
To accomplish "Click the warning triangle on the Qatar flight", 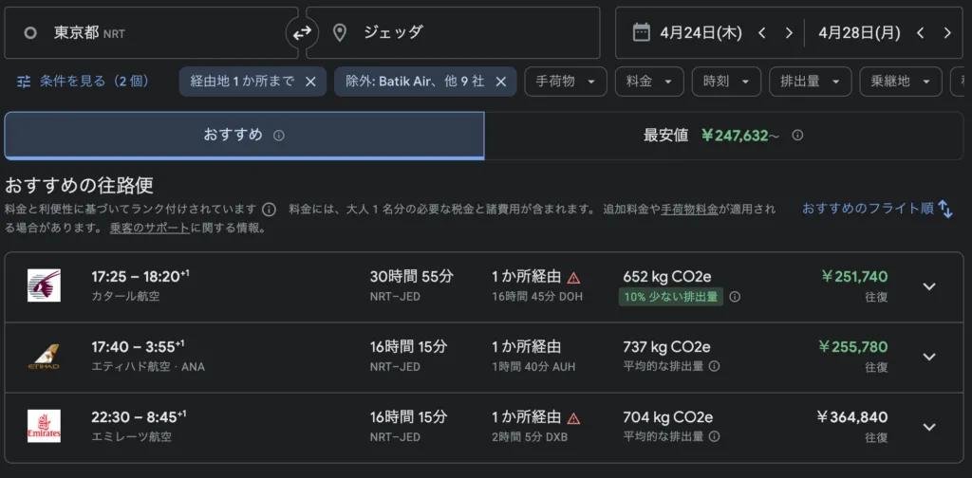I will 573,278.
